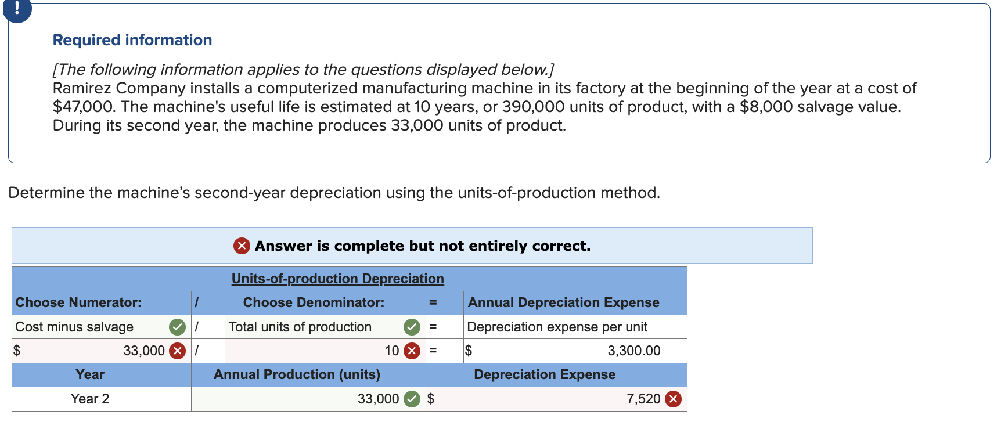Open the Cost minus salvage numerator dropdown
Image resolution: width=1008 pixels, height=440 pixels.
(x=102, y=327)
